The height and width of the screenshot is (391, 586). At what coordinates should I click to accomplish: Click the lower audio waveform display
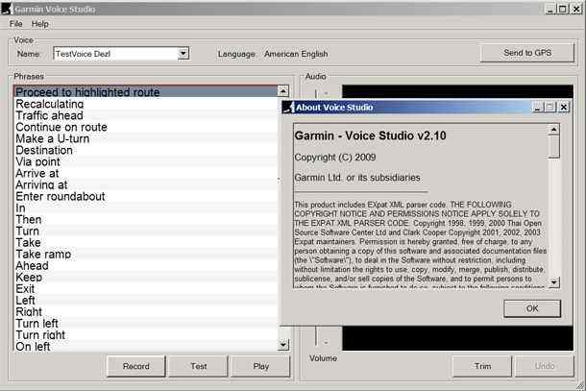(x=457, y=338)
